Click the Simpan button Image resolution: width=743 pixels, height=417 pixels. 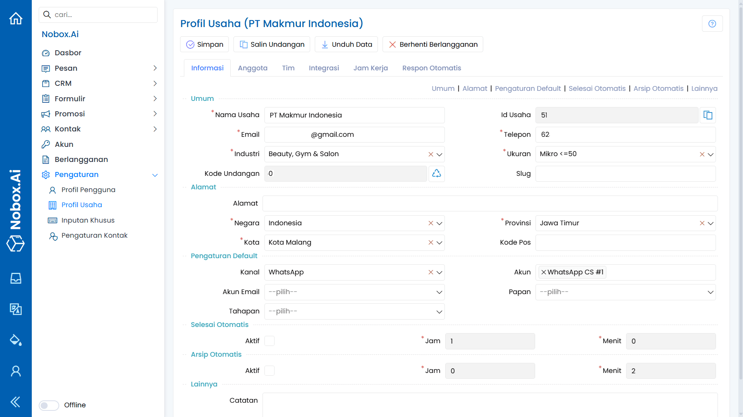point(204,44)
